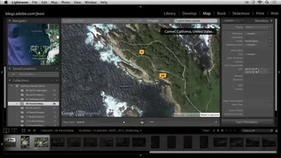Switch to the Slideshow module
This screenshot has width=281, height=158.
(x=241, y=14)
